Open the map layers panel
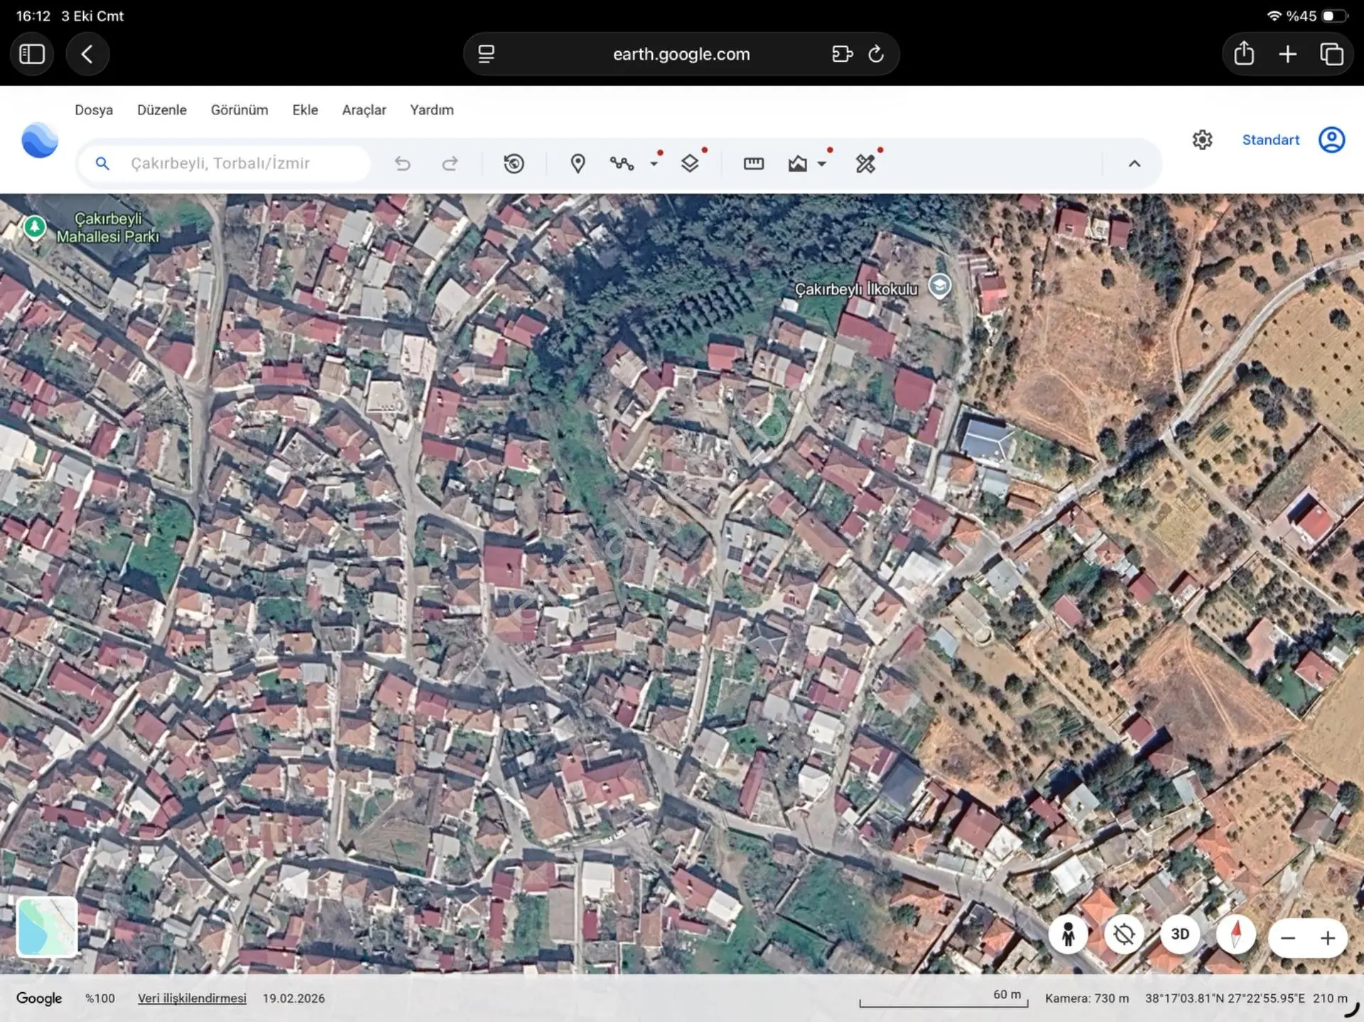This screenshot has height=1022, width=1364. click(x=690, y=164)
